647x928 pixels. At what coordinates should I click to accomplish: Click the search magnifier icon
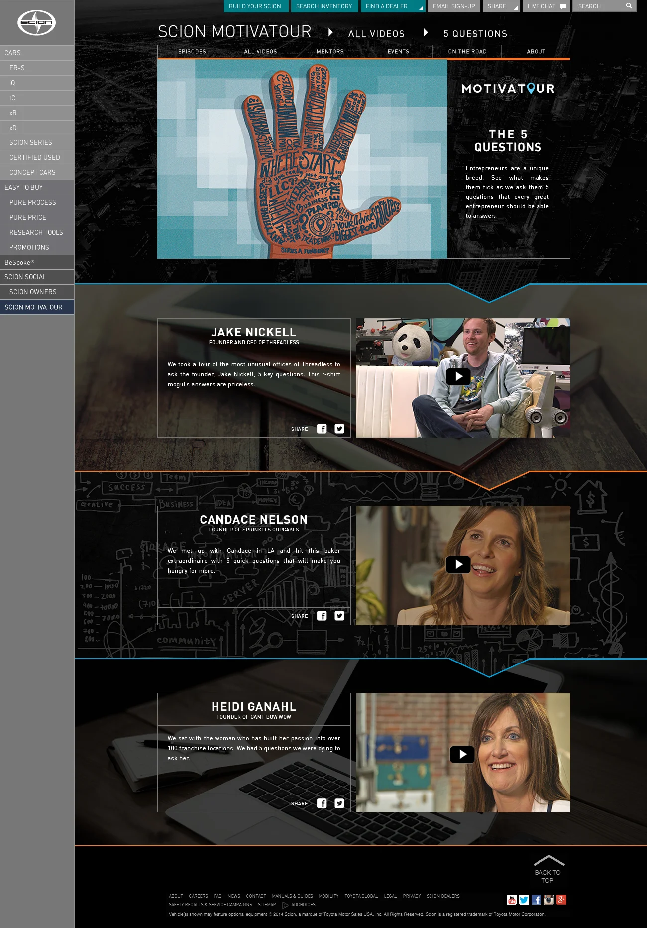click(x=629, y=6)
